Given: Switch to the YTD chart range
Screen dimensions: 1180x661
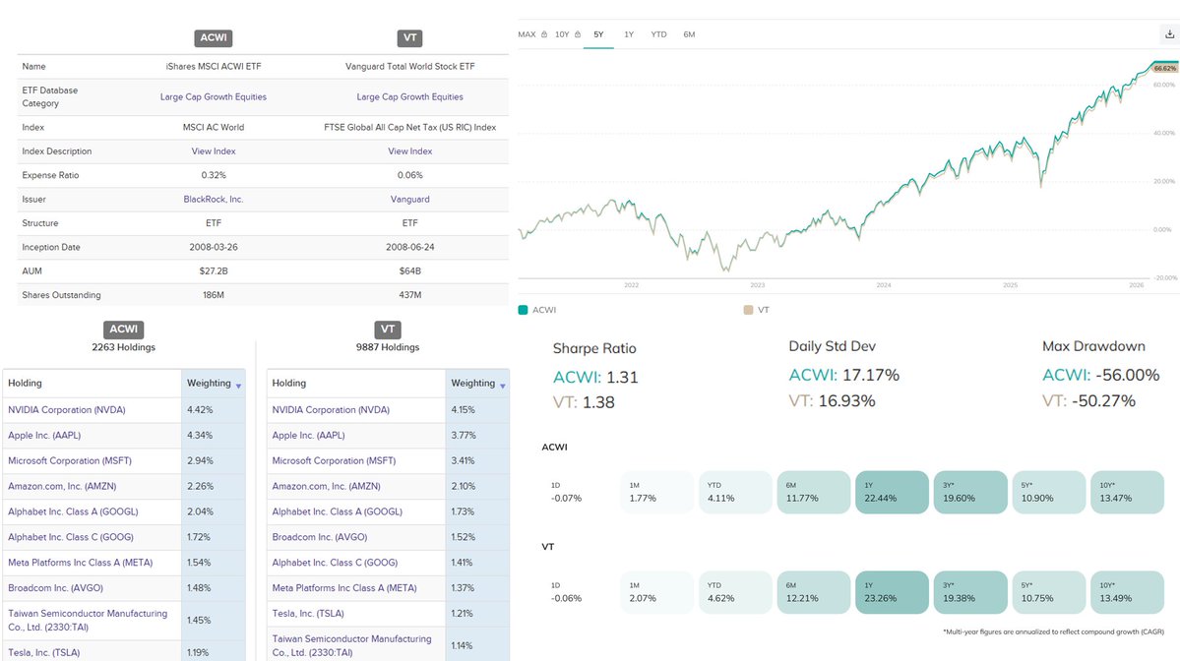Looking at the screenshot, I should point(658,33).
